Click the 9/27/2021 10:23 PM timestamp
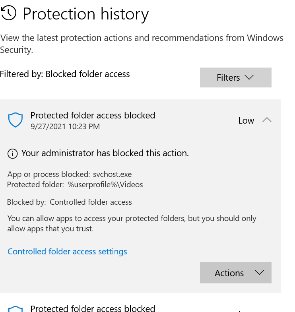The width and height of the screenshot is (295, 312). point(65,127)
